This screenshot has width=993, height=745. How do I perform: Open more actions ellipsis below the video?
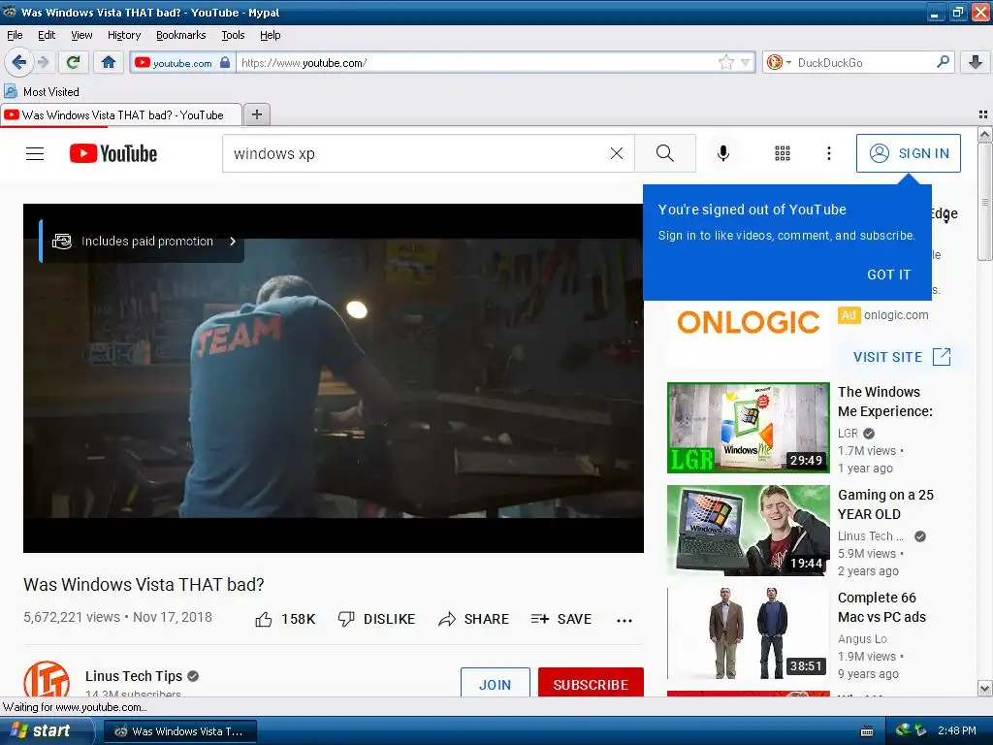[x=625, y=620]
